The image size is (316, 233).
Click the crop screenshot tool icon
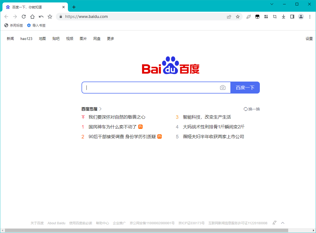point(275,17)
